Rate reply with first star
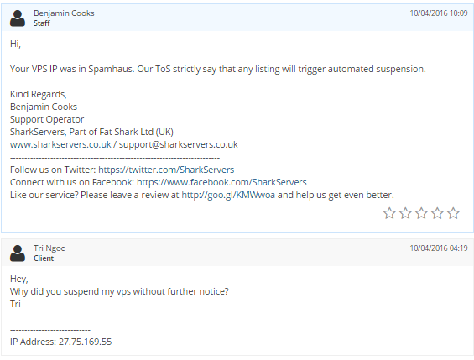The height and width of the screenshot is (360, 474). [389, 213]
